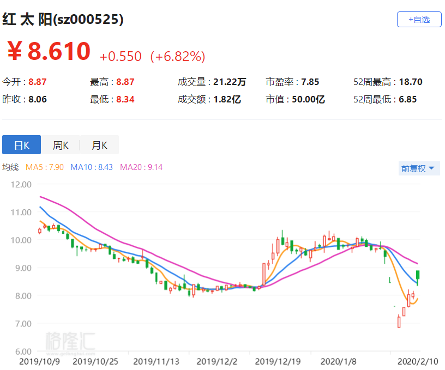The width and height of the screenshot is (445, 370).
Task: Click the 成交额 turnover value 1.82亿
Action: click(227, 100)
